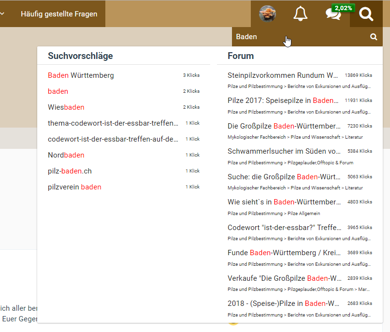Open the notifications bell icon
Viewport: 390px width, 332px height.
click(x=300, y=14)
